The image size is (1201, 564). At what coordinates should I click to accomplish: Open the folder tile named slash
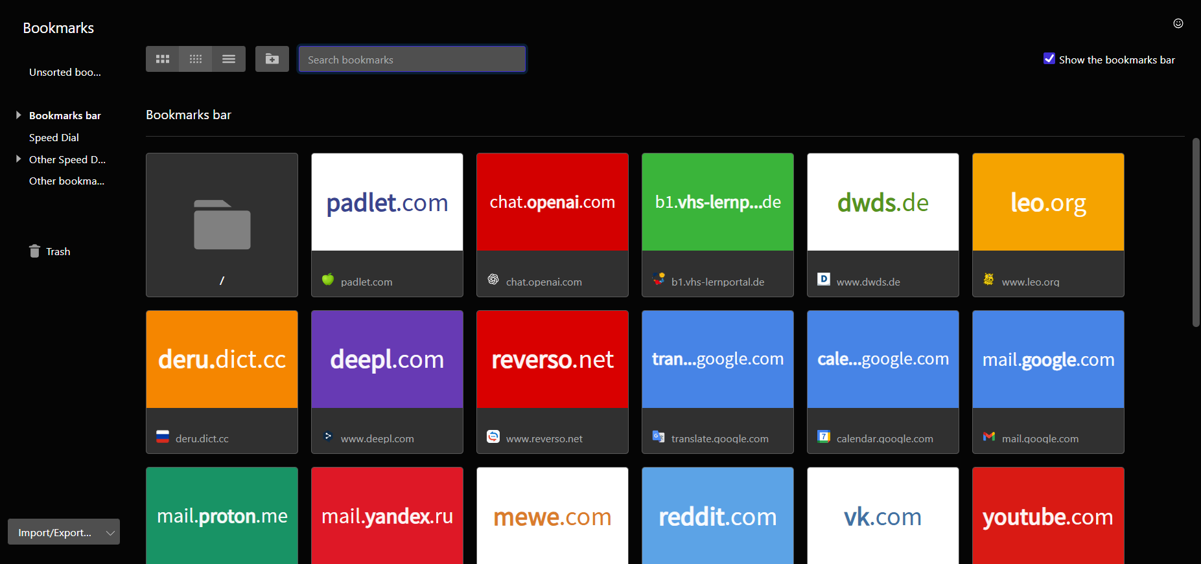(222, 225)
